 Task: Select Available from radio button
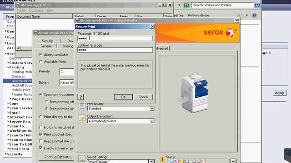click(x=40, y=62)
